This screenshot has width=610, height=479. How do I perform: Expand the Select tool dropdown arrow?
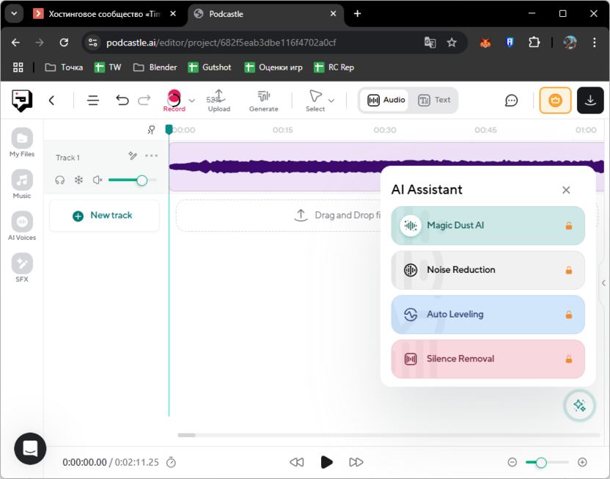click(331, 100)
